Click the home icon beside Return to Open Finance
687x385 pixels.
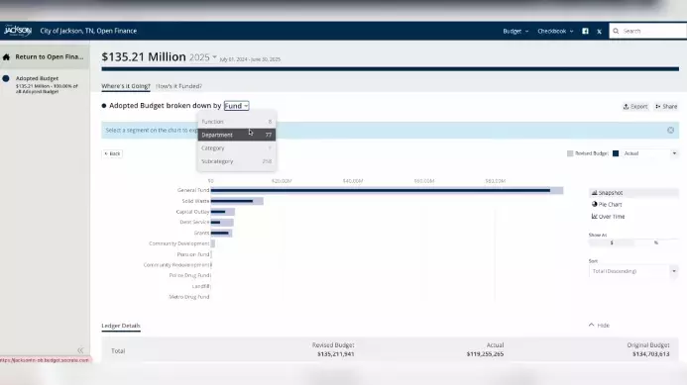pos(6,56)
